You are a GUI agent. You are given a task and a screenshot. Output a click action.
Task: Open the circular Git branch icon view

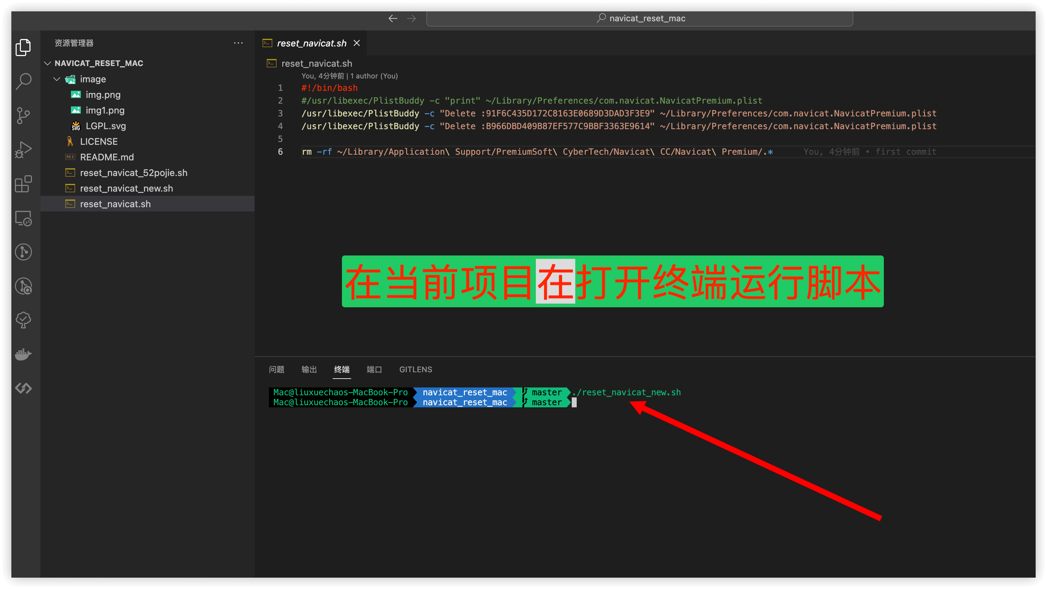pos(23,252)
